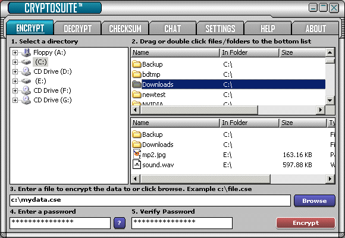Expand the CD Drive (G:) node
Image resolution: width=345 pixels, height=238 pixels.
[x=15, y=100]
